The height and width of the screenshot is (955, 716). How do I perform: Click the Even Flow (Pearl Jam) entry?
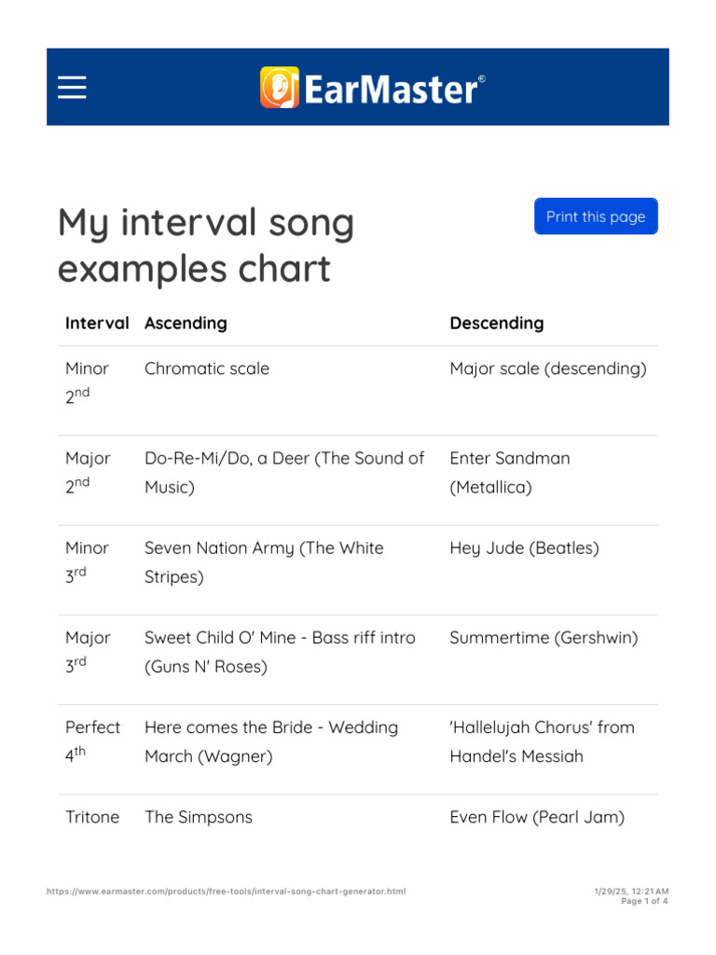tap(537, 817)
